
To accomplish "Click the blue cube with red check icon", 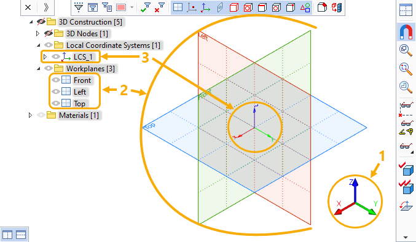I will [x=406, y=169].
